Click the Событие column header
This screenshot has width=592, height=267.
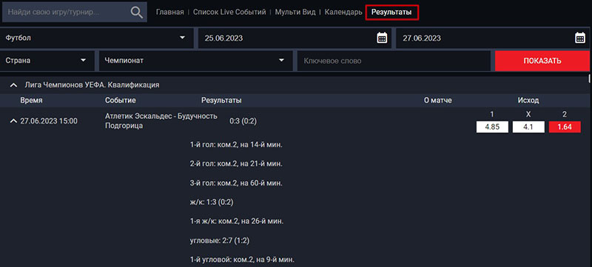coord(121,101)
